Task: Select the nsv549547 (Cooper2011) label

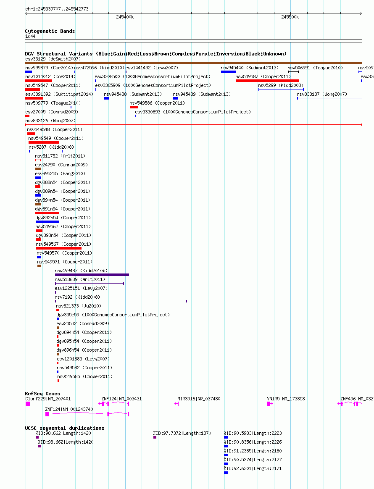Action: pyautogui.click(x=53, y=85)
